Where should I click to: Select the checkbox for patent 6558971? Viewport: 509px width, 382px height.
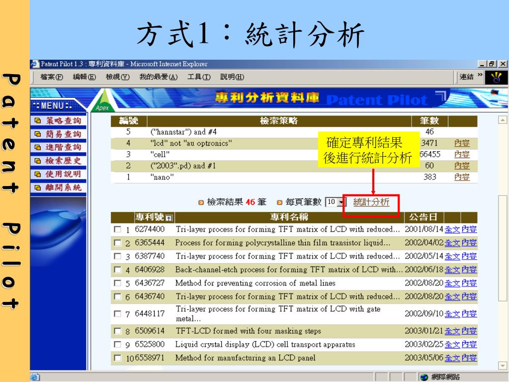[117, 358]
